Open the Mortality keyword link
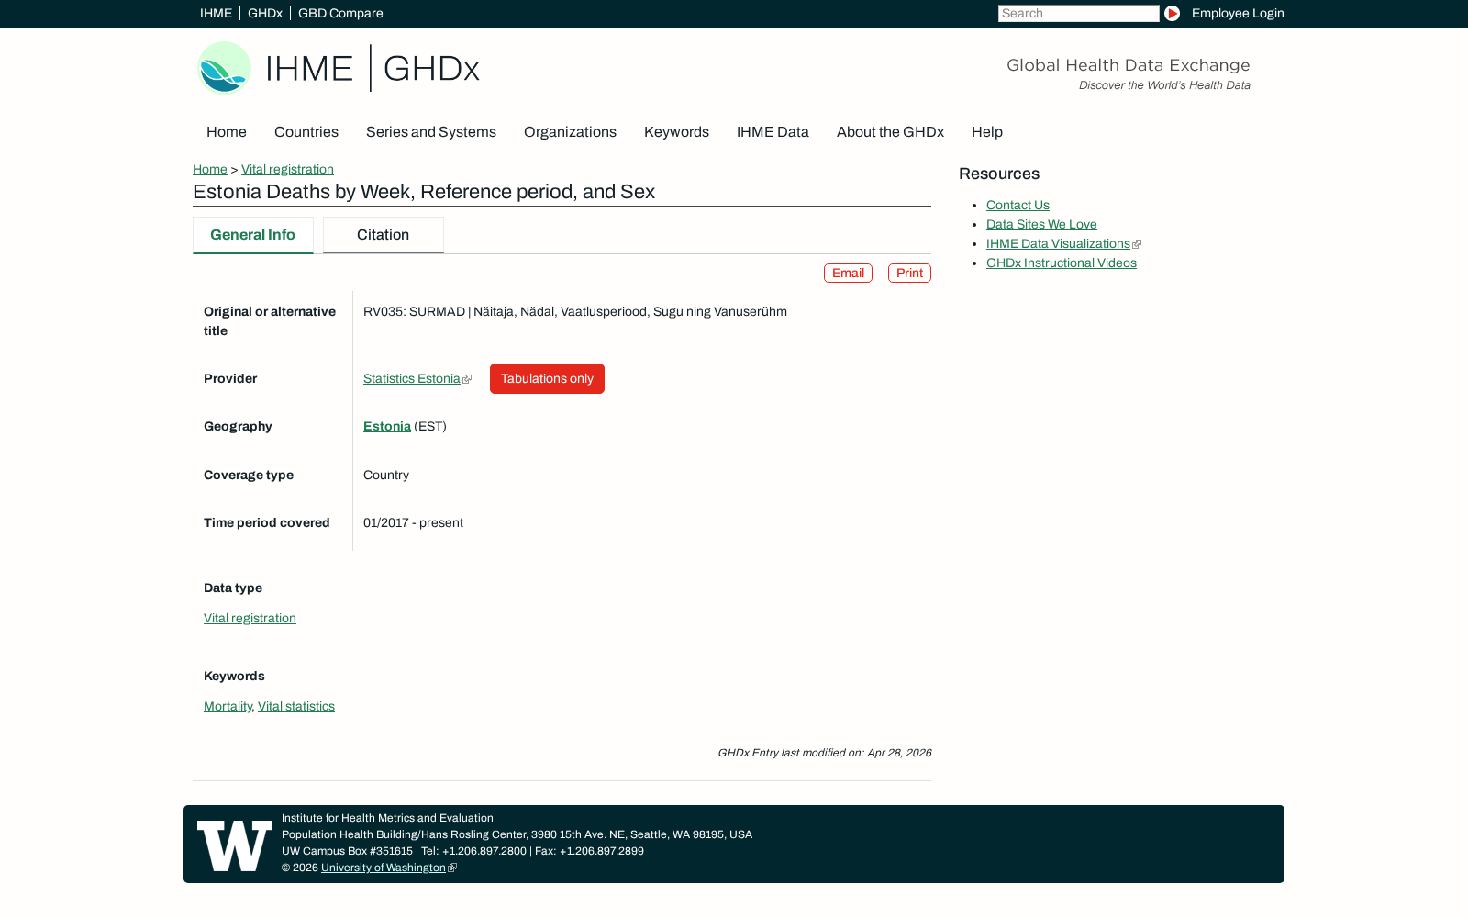Viewport: 1468px width, 918px height. (228, 706)
